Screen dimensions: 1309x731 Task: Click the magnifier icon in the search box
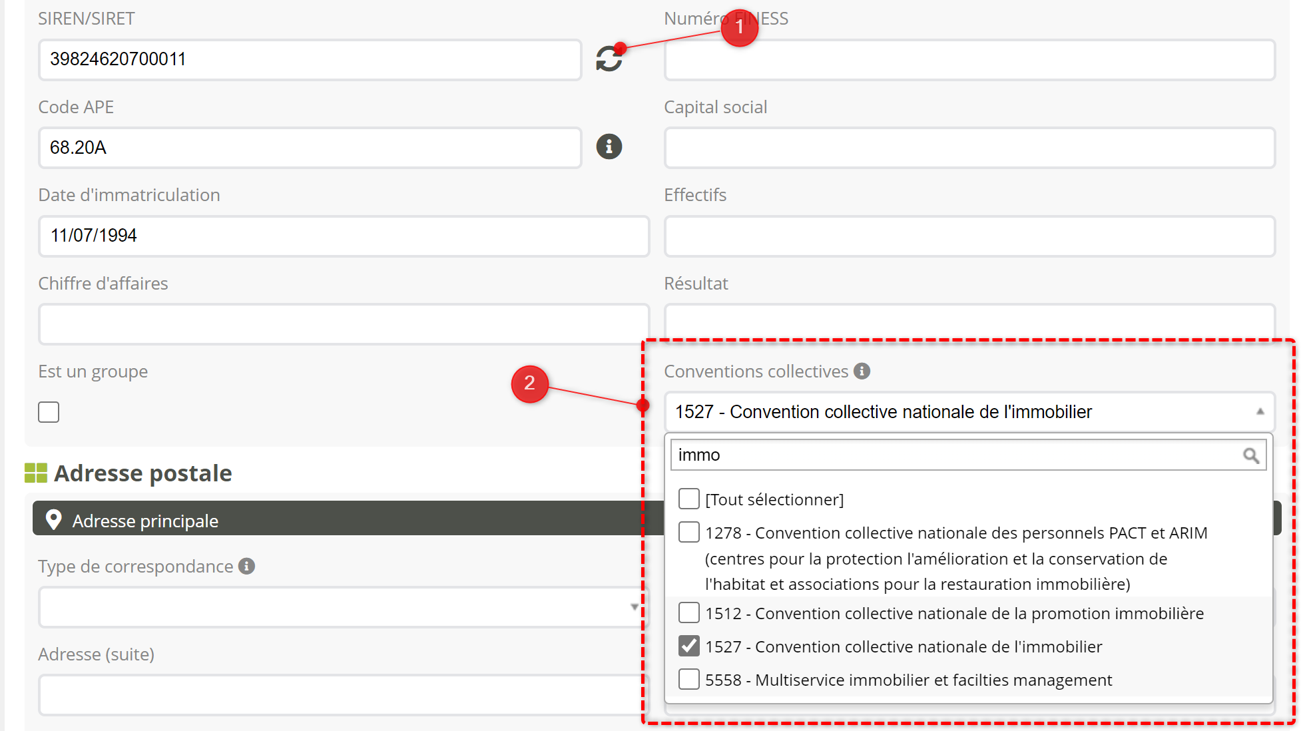click(x=1250, y=455)
